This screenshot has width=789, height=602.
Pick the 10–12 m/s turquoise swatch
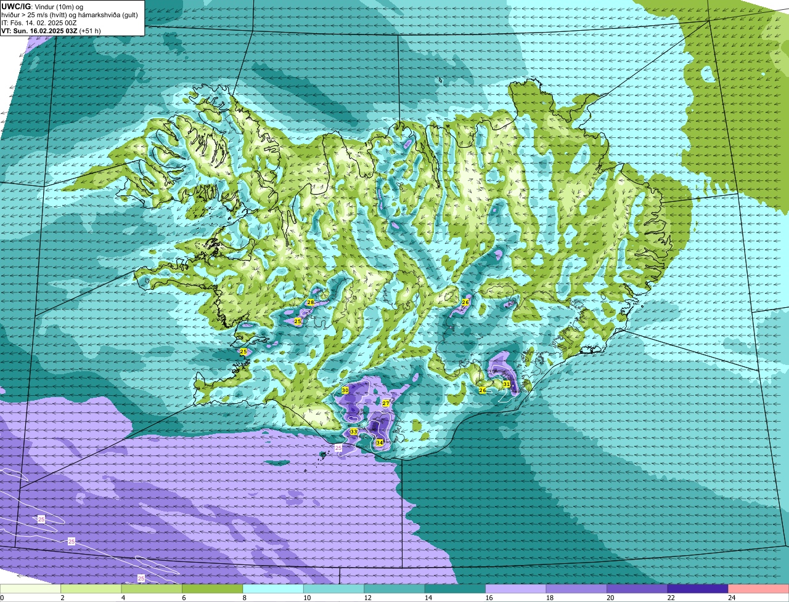click(x=333, y=588)
